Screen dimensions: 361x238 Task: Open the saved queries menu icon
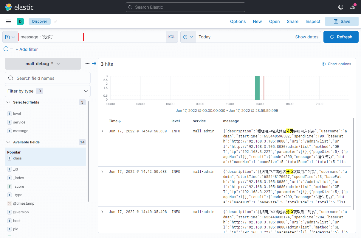pos(10,37)
